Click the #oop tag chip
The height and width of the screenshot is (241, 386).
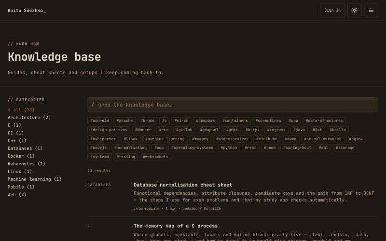[159, 148]
